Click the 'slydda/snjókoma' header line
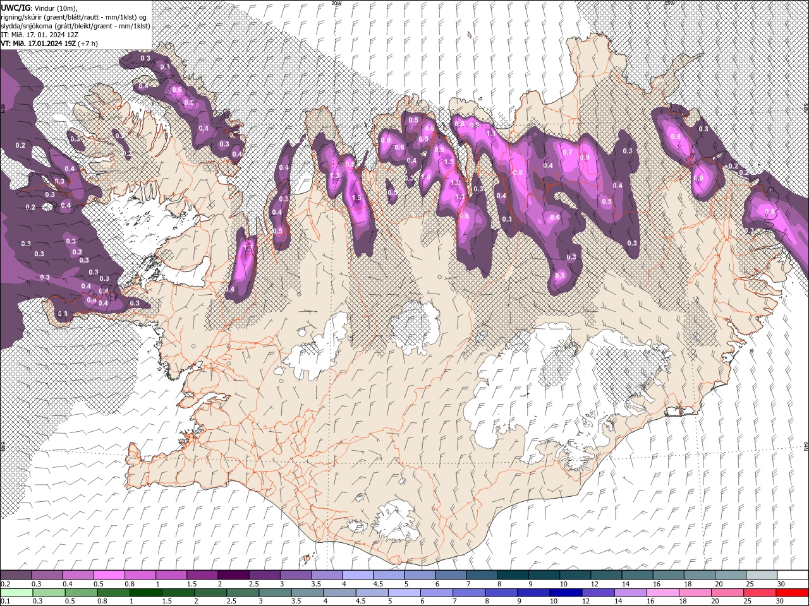Image resolution: width=809 pixels, height=606 pixels. (x=74, y=26)
